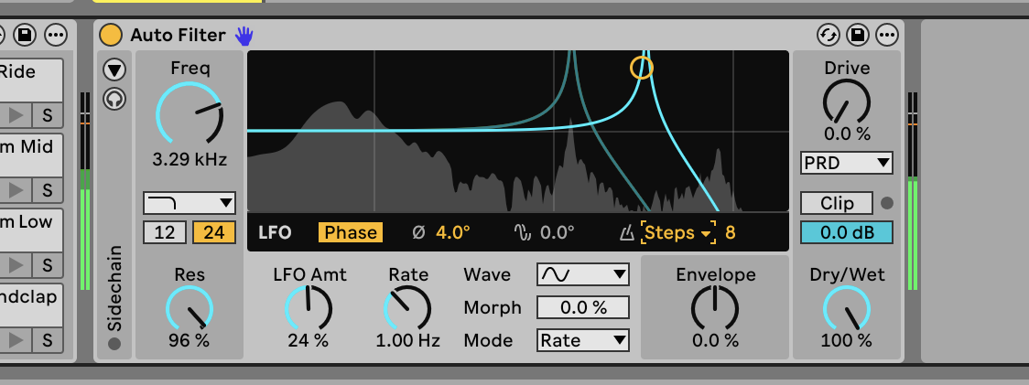Open the Steps dropdown
Viewport: 1029px width, 385px height.
[x=678, y=232]
